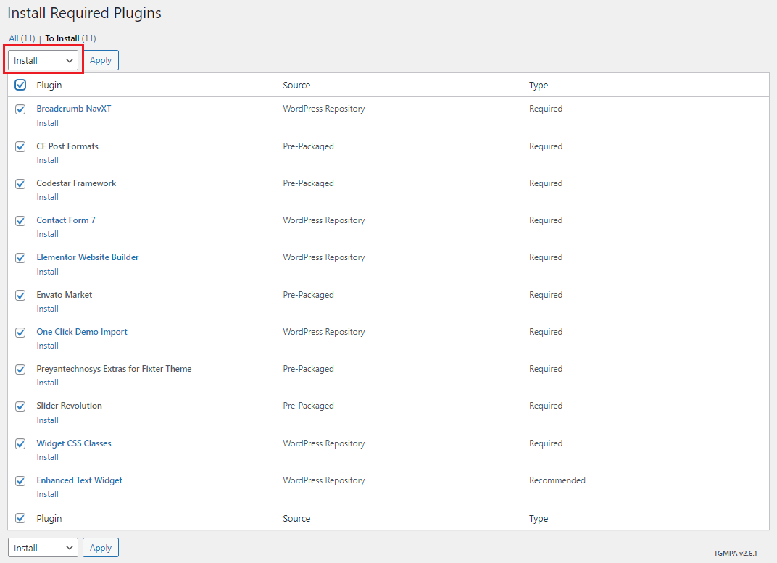The image size is (777, 563).
Task: Click the Source column label in footer
Action: (296, 518)
